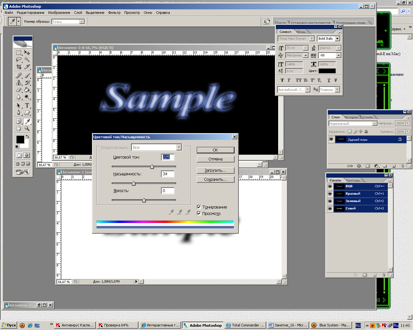Open the Английский language dropdown
The image size is (413, 330).
(x=308, y=90)
